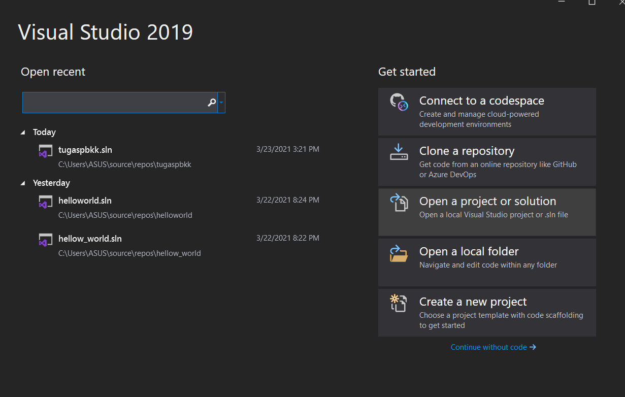Follow the Continue without code link
Screen dimensions: 625x397
[493, 347]
